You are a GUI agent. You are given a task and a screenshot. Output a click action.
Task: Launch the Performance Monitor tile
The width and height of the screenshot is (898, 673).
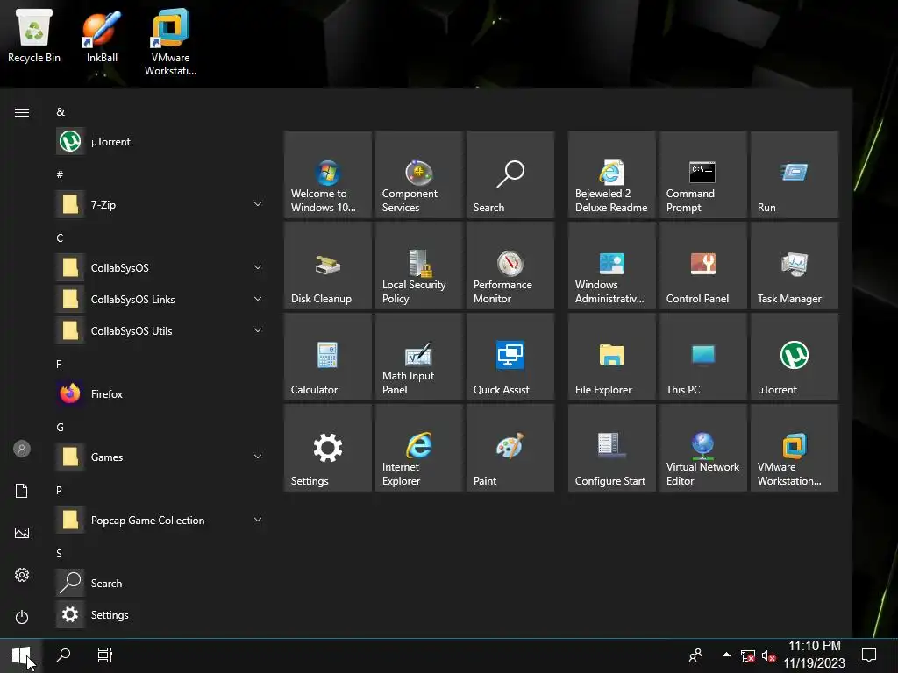(510, 266)
